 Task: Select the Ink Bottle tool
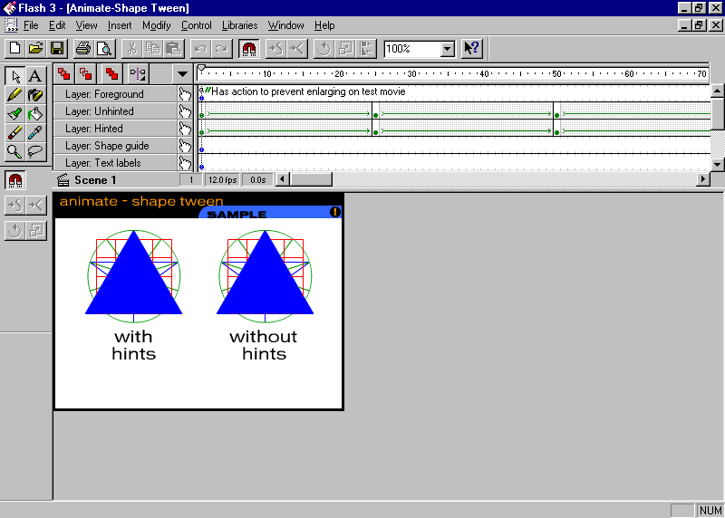[x=35, y=95]
